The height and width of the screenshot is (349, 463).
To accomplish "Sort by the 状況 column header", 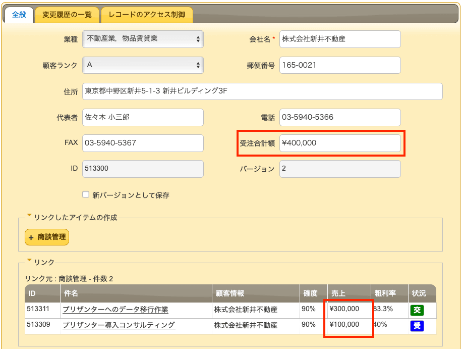I will click(422, 293).
